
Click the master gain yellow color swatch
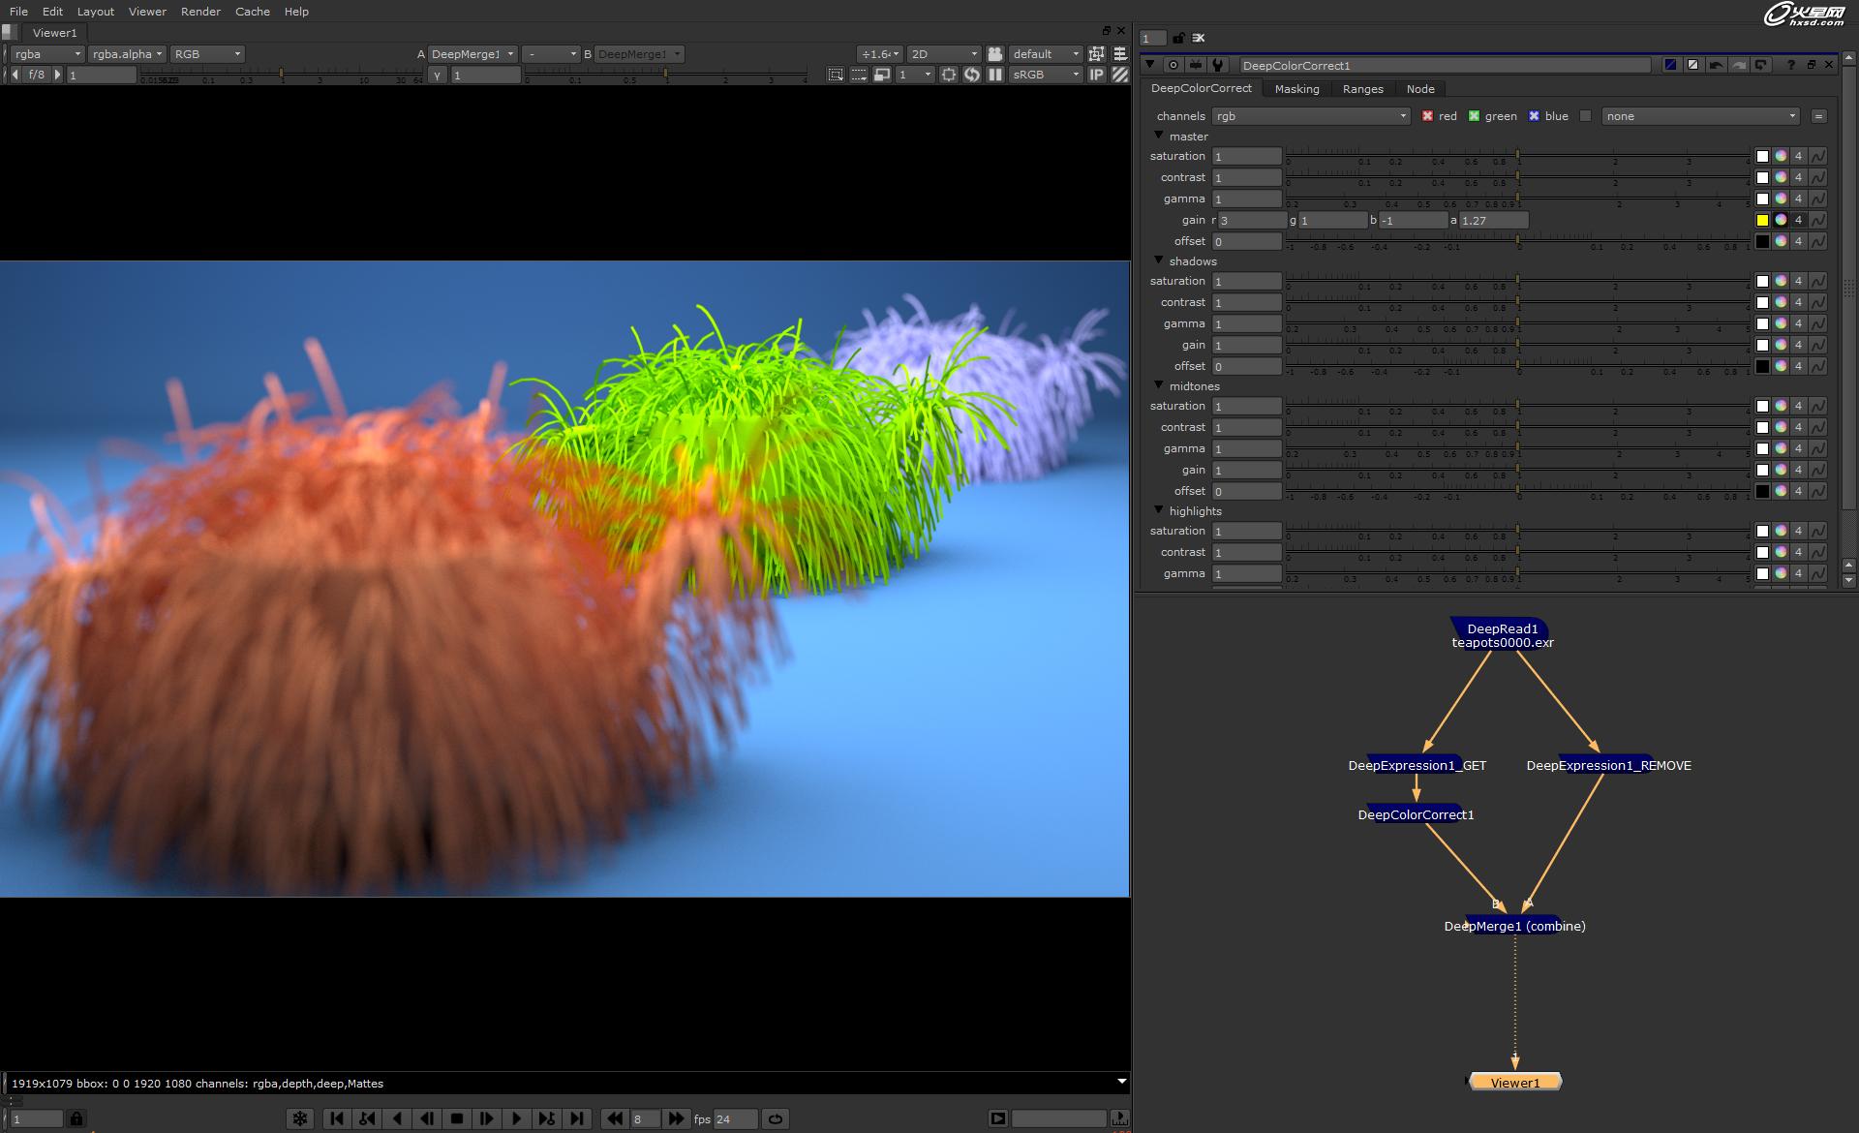tap(1762, 220)
